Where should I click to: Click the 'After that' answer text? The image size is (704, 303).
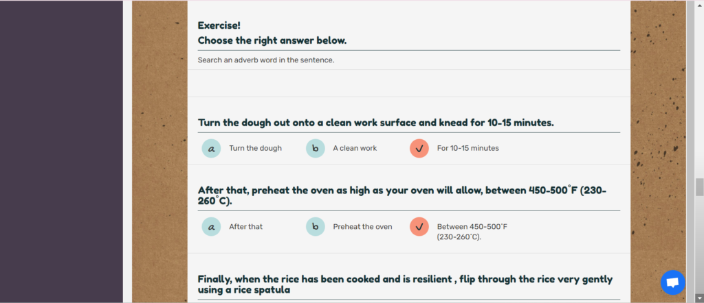tap(245, 227)
